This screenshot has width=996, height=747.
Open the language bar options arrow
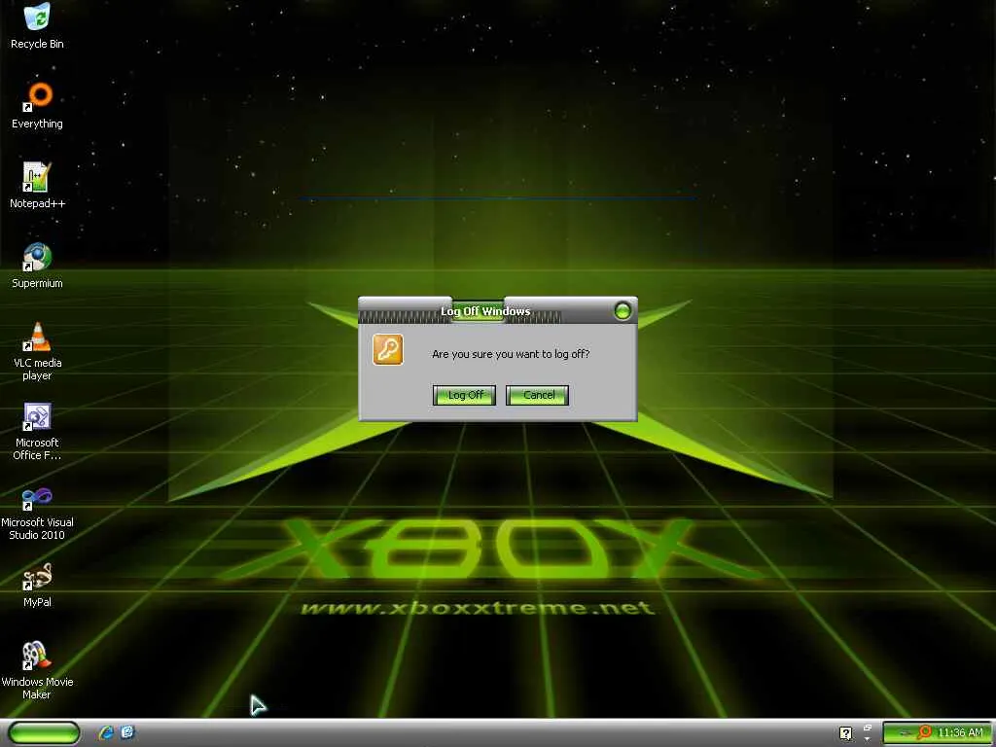(x=868, y=739)
